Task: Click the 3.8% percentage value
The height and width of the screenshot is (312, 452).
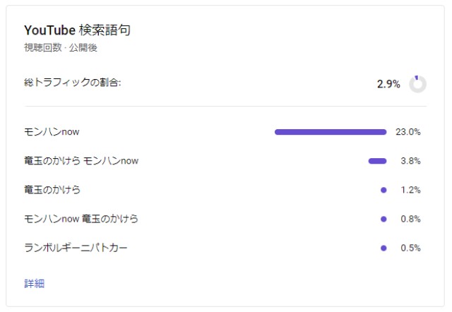Action: [411, 161]
